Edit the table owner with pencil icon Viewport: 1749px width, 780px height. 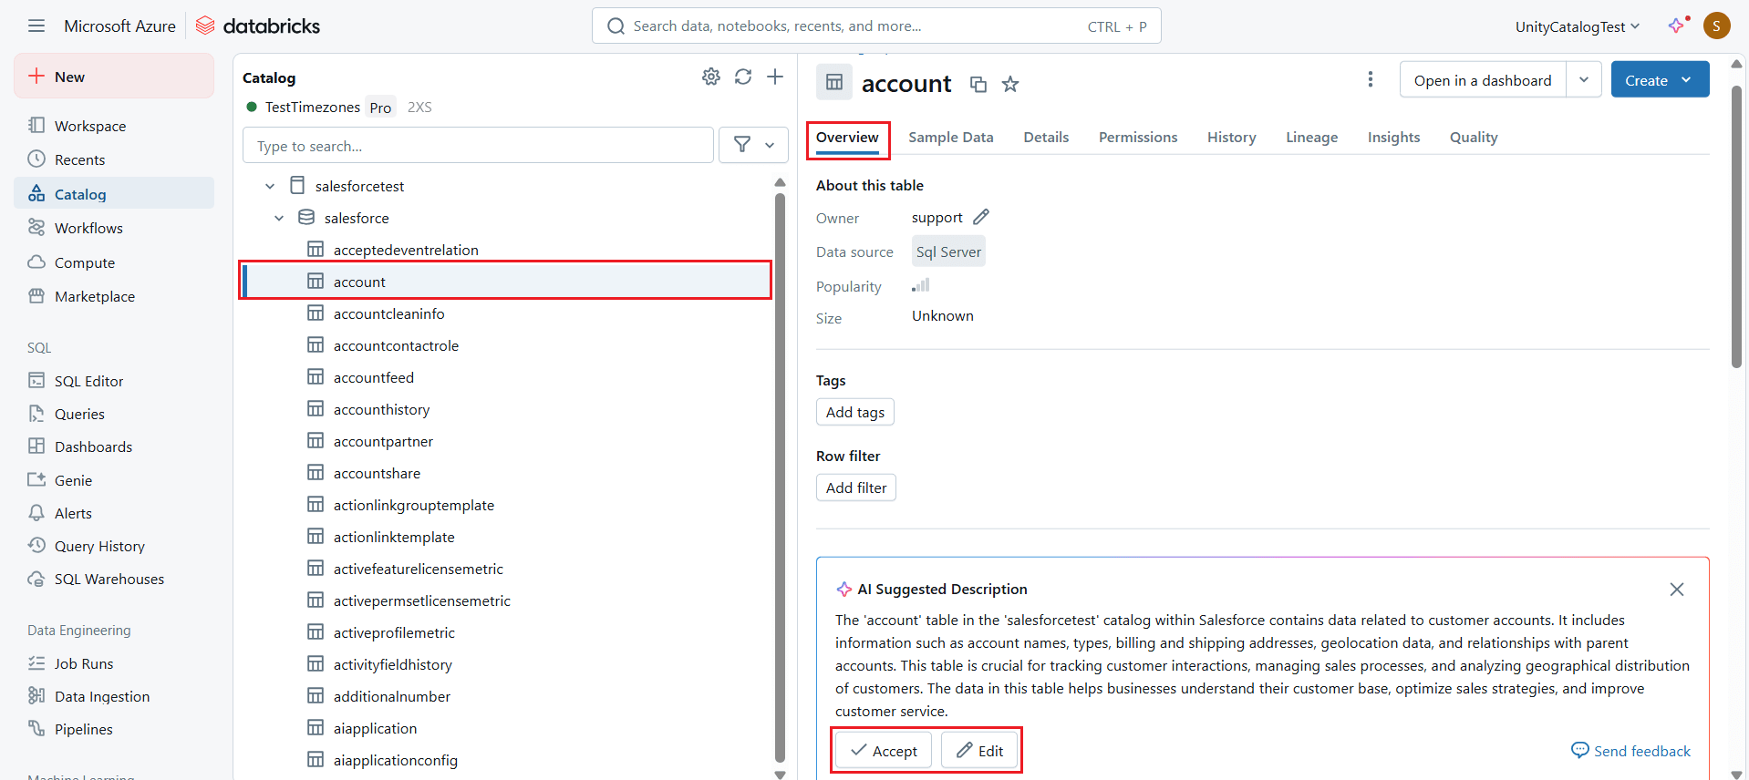pos(981,218)
